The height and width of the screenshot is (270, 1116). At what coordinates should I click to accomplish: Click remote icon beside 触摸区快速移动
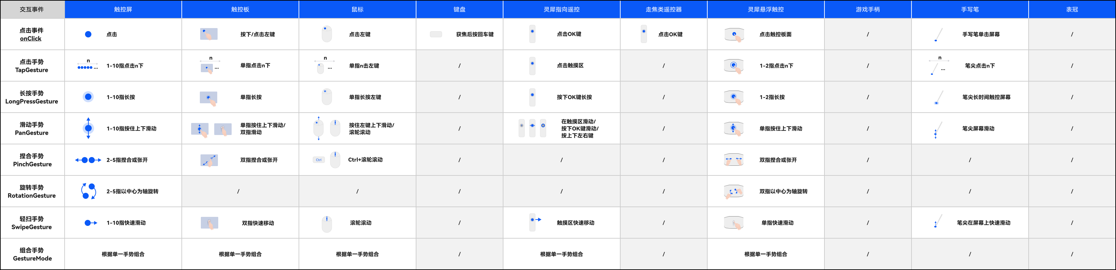pyautogui.click(x=535, y=222)
